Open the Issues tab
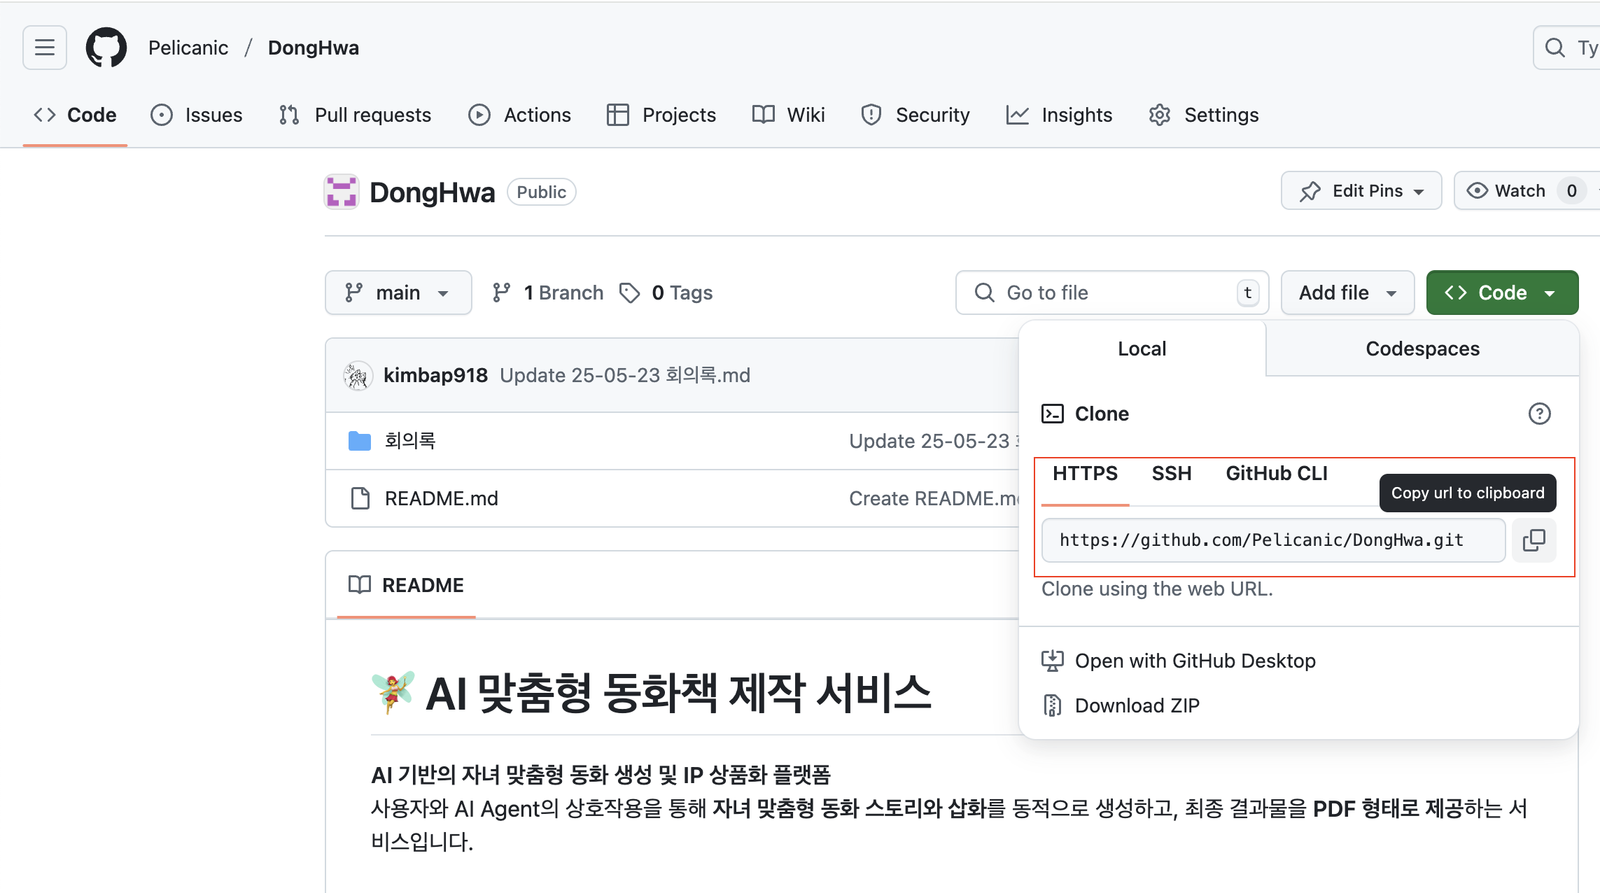 tap(197, 115)
